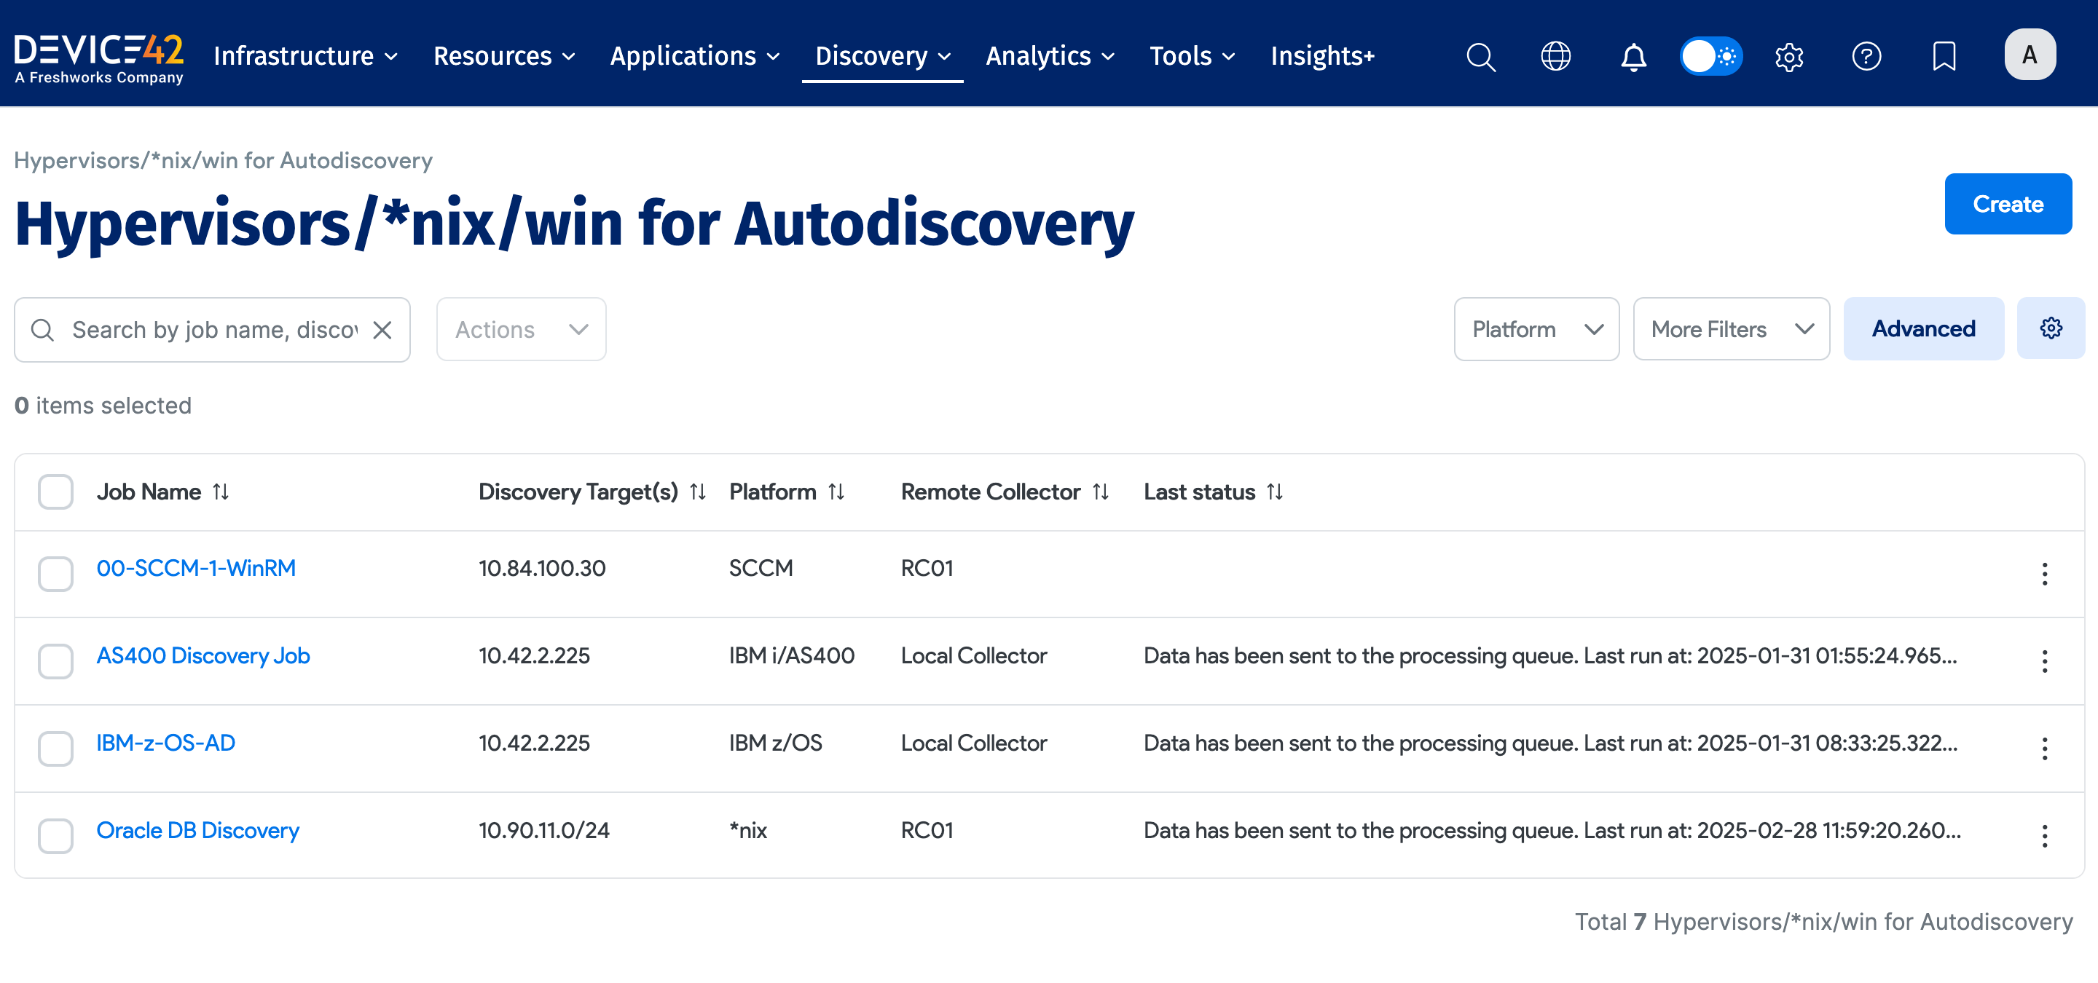Check the select-all jobs checkbox
Image resolution: width=2098 pixels, height=983 pixels.
click(x=55, y=491)
